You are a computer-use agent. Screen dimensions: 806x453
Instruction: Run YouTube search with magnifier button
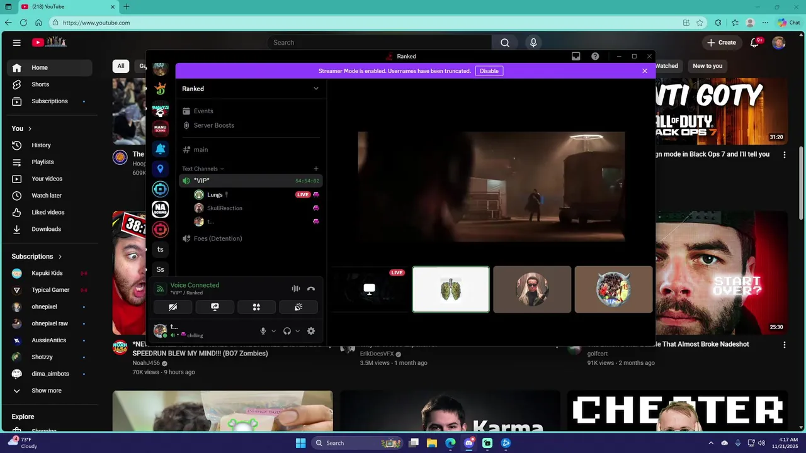tap(505, 43)
